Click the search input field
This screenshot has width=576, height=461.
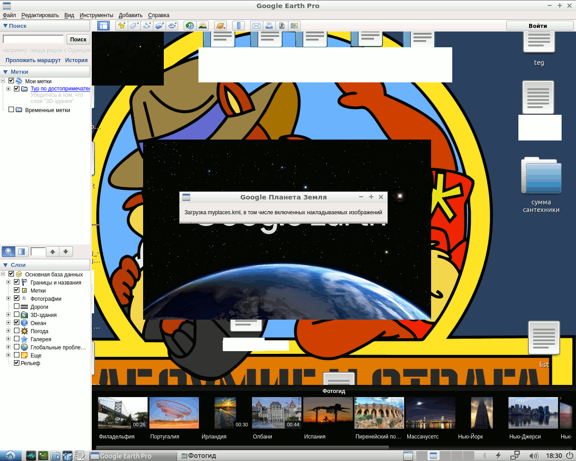[33, 39]
